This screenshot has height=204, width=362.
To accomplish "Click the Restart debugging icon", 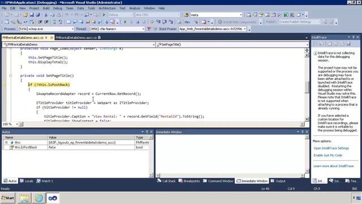I will click(144, 22).
